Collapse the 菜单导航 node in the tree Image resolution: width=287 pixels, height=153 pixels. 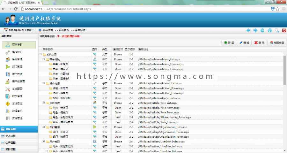point(44,59)
